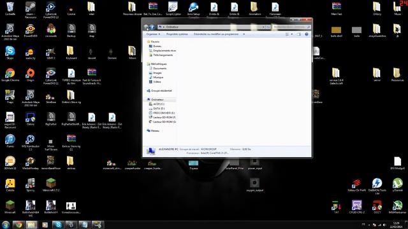
Task: Open the media player taskbar icon
Action: pos(45,225)
